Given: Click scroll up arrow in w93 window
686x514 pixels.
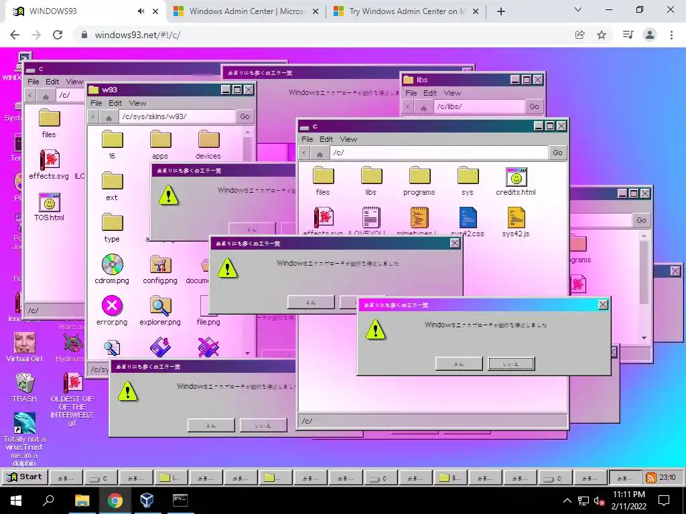Looking at the screenshot, I should [x=248, y=132].
